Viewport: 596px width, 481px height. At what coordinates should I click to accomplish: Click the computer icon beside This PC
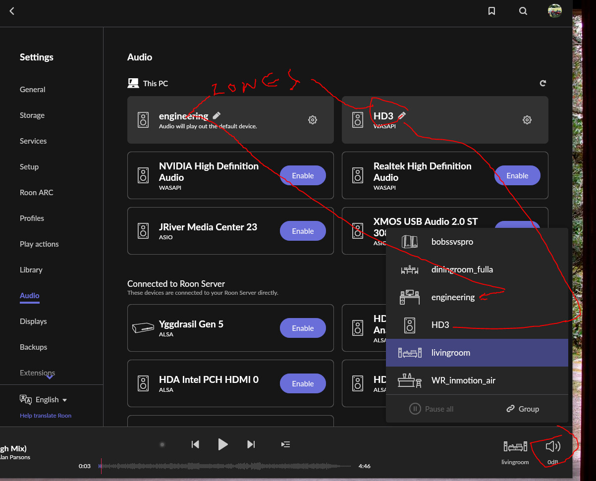(x=133, y=83)
